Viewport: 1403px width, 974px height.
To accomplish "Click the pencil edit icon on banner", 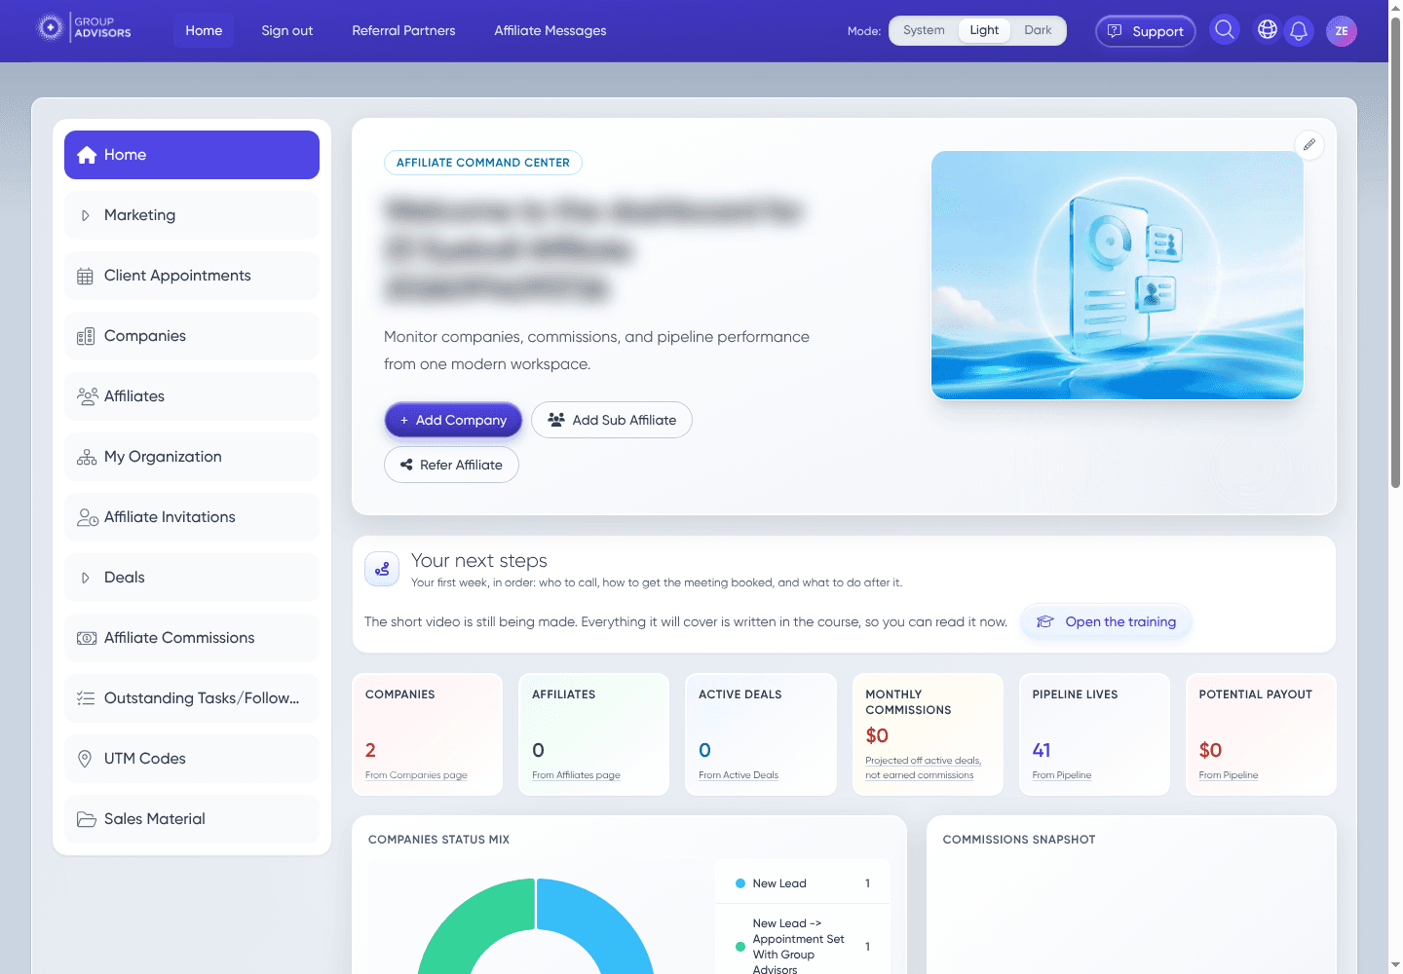I will [1309, 144].
